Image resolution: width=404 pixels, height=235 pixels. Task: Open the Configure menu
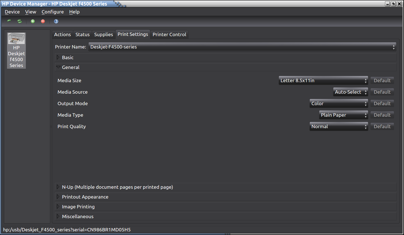[x=53, y=12]
